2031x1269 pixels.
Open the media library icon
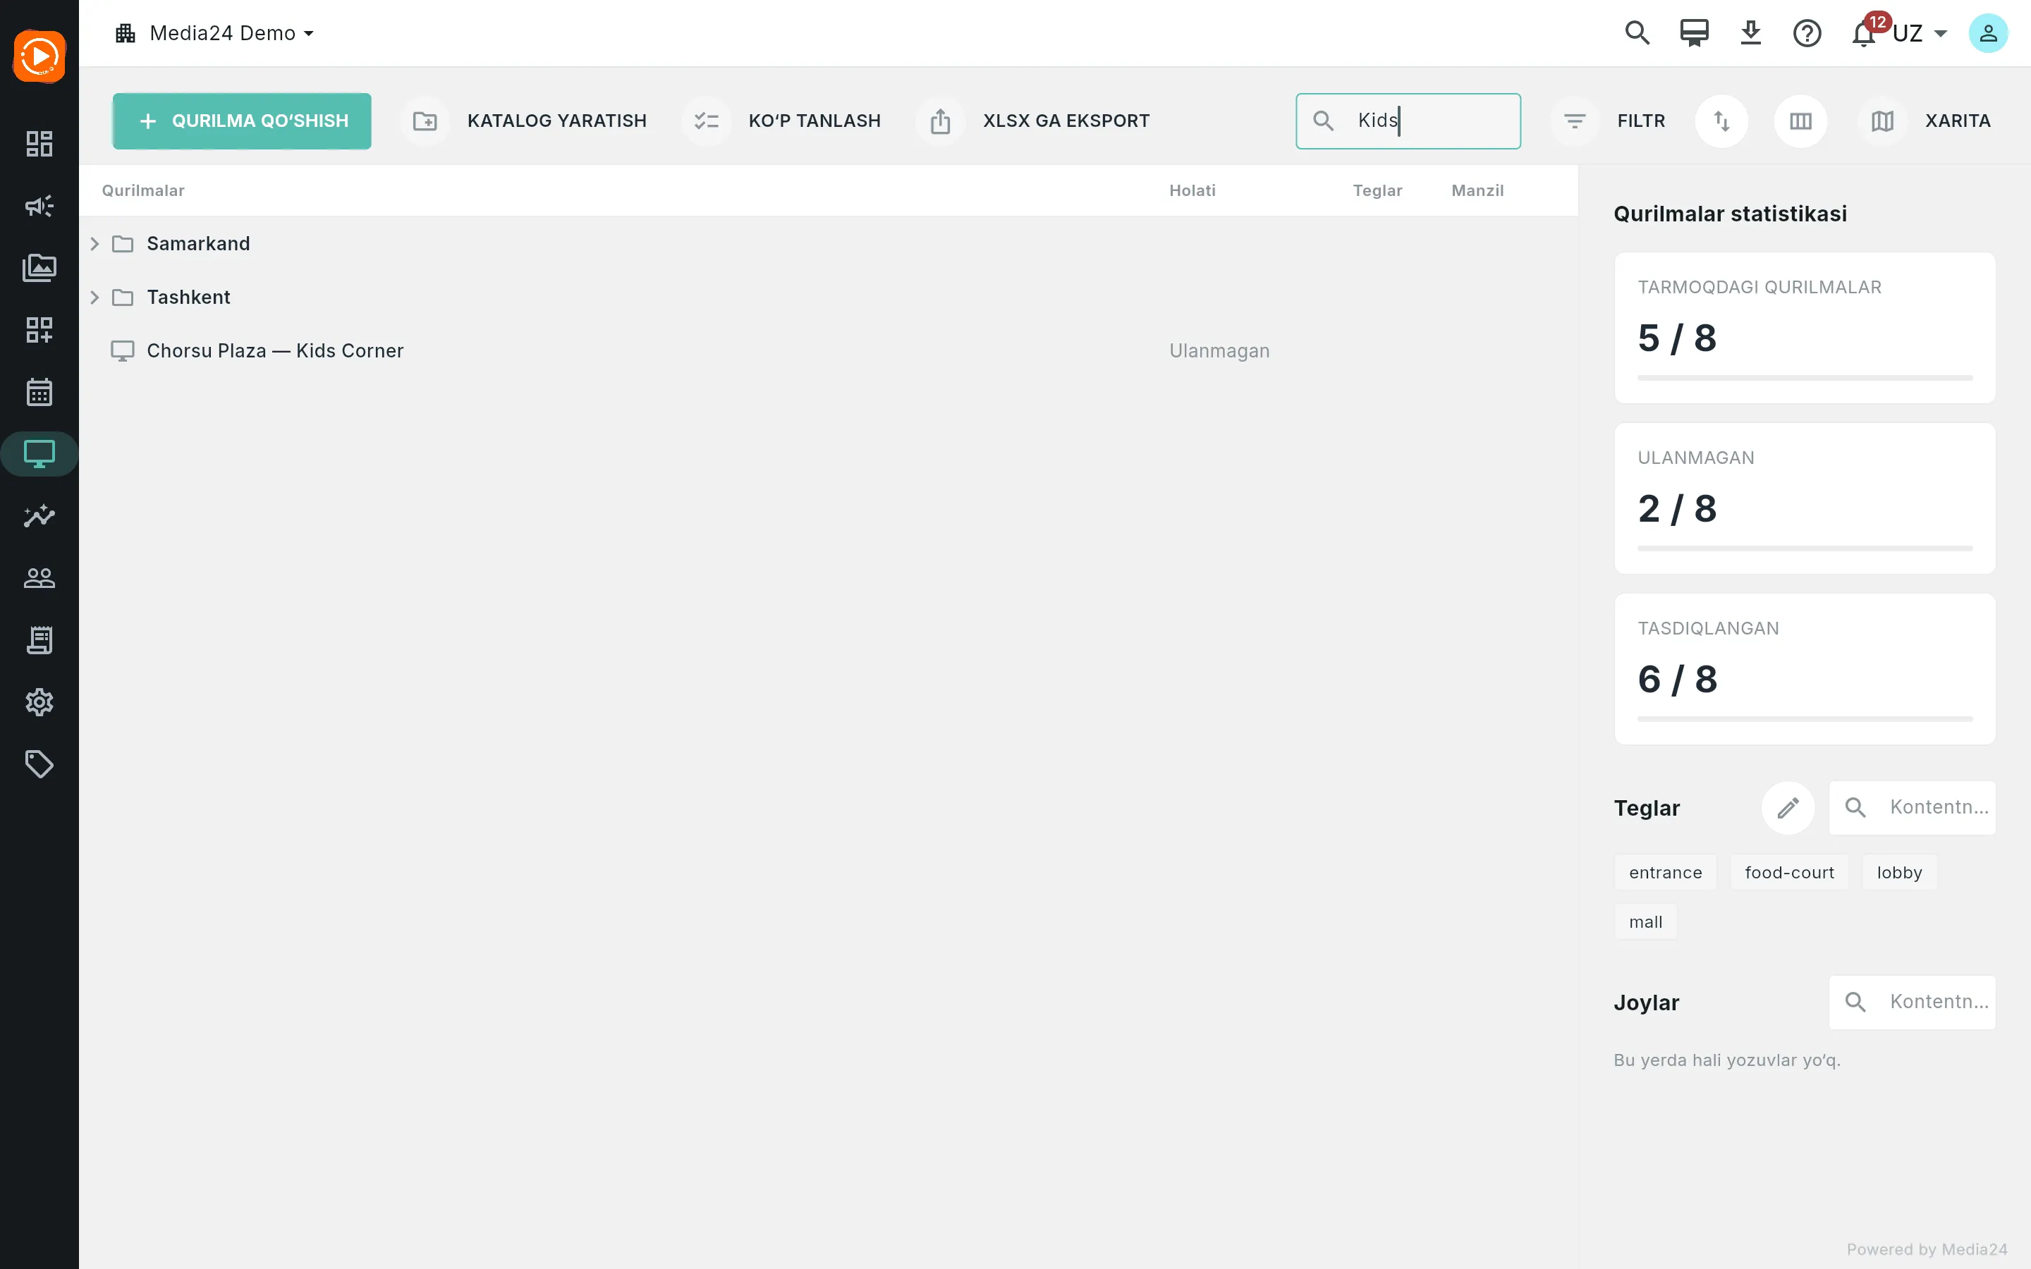[x=39, y=268]
